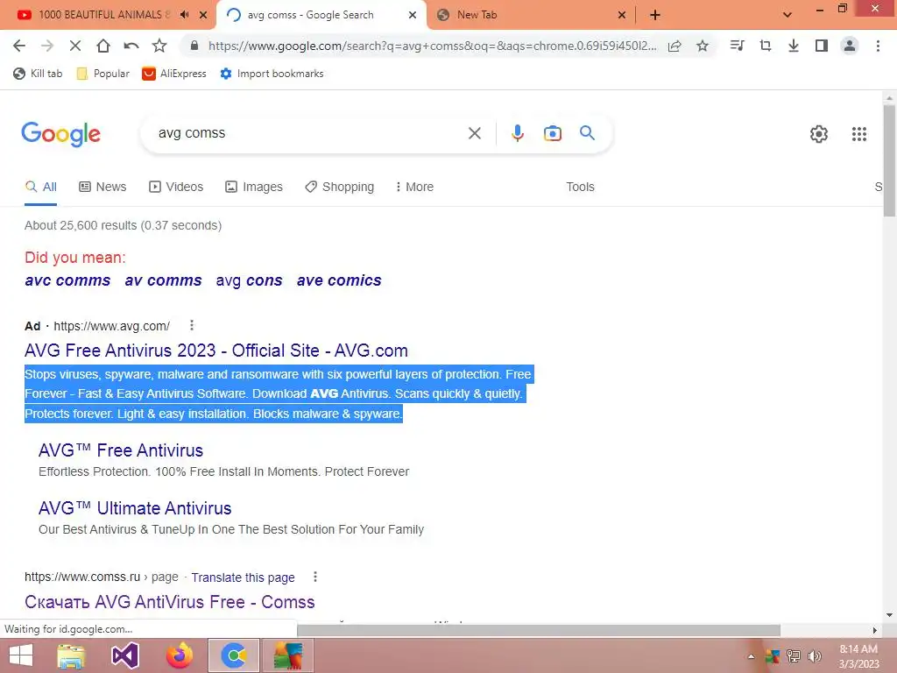The width and height of the screenshot is (897, 673).
Task: Close the 1000 Beautiful Animals tab
Action: click(203, 15)
